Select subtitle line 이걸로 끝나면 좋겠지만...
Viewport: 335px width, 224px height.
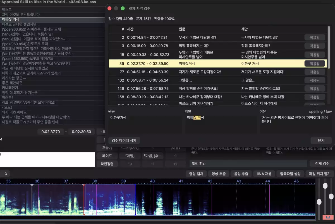tap(52, 24)
